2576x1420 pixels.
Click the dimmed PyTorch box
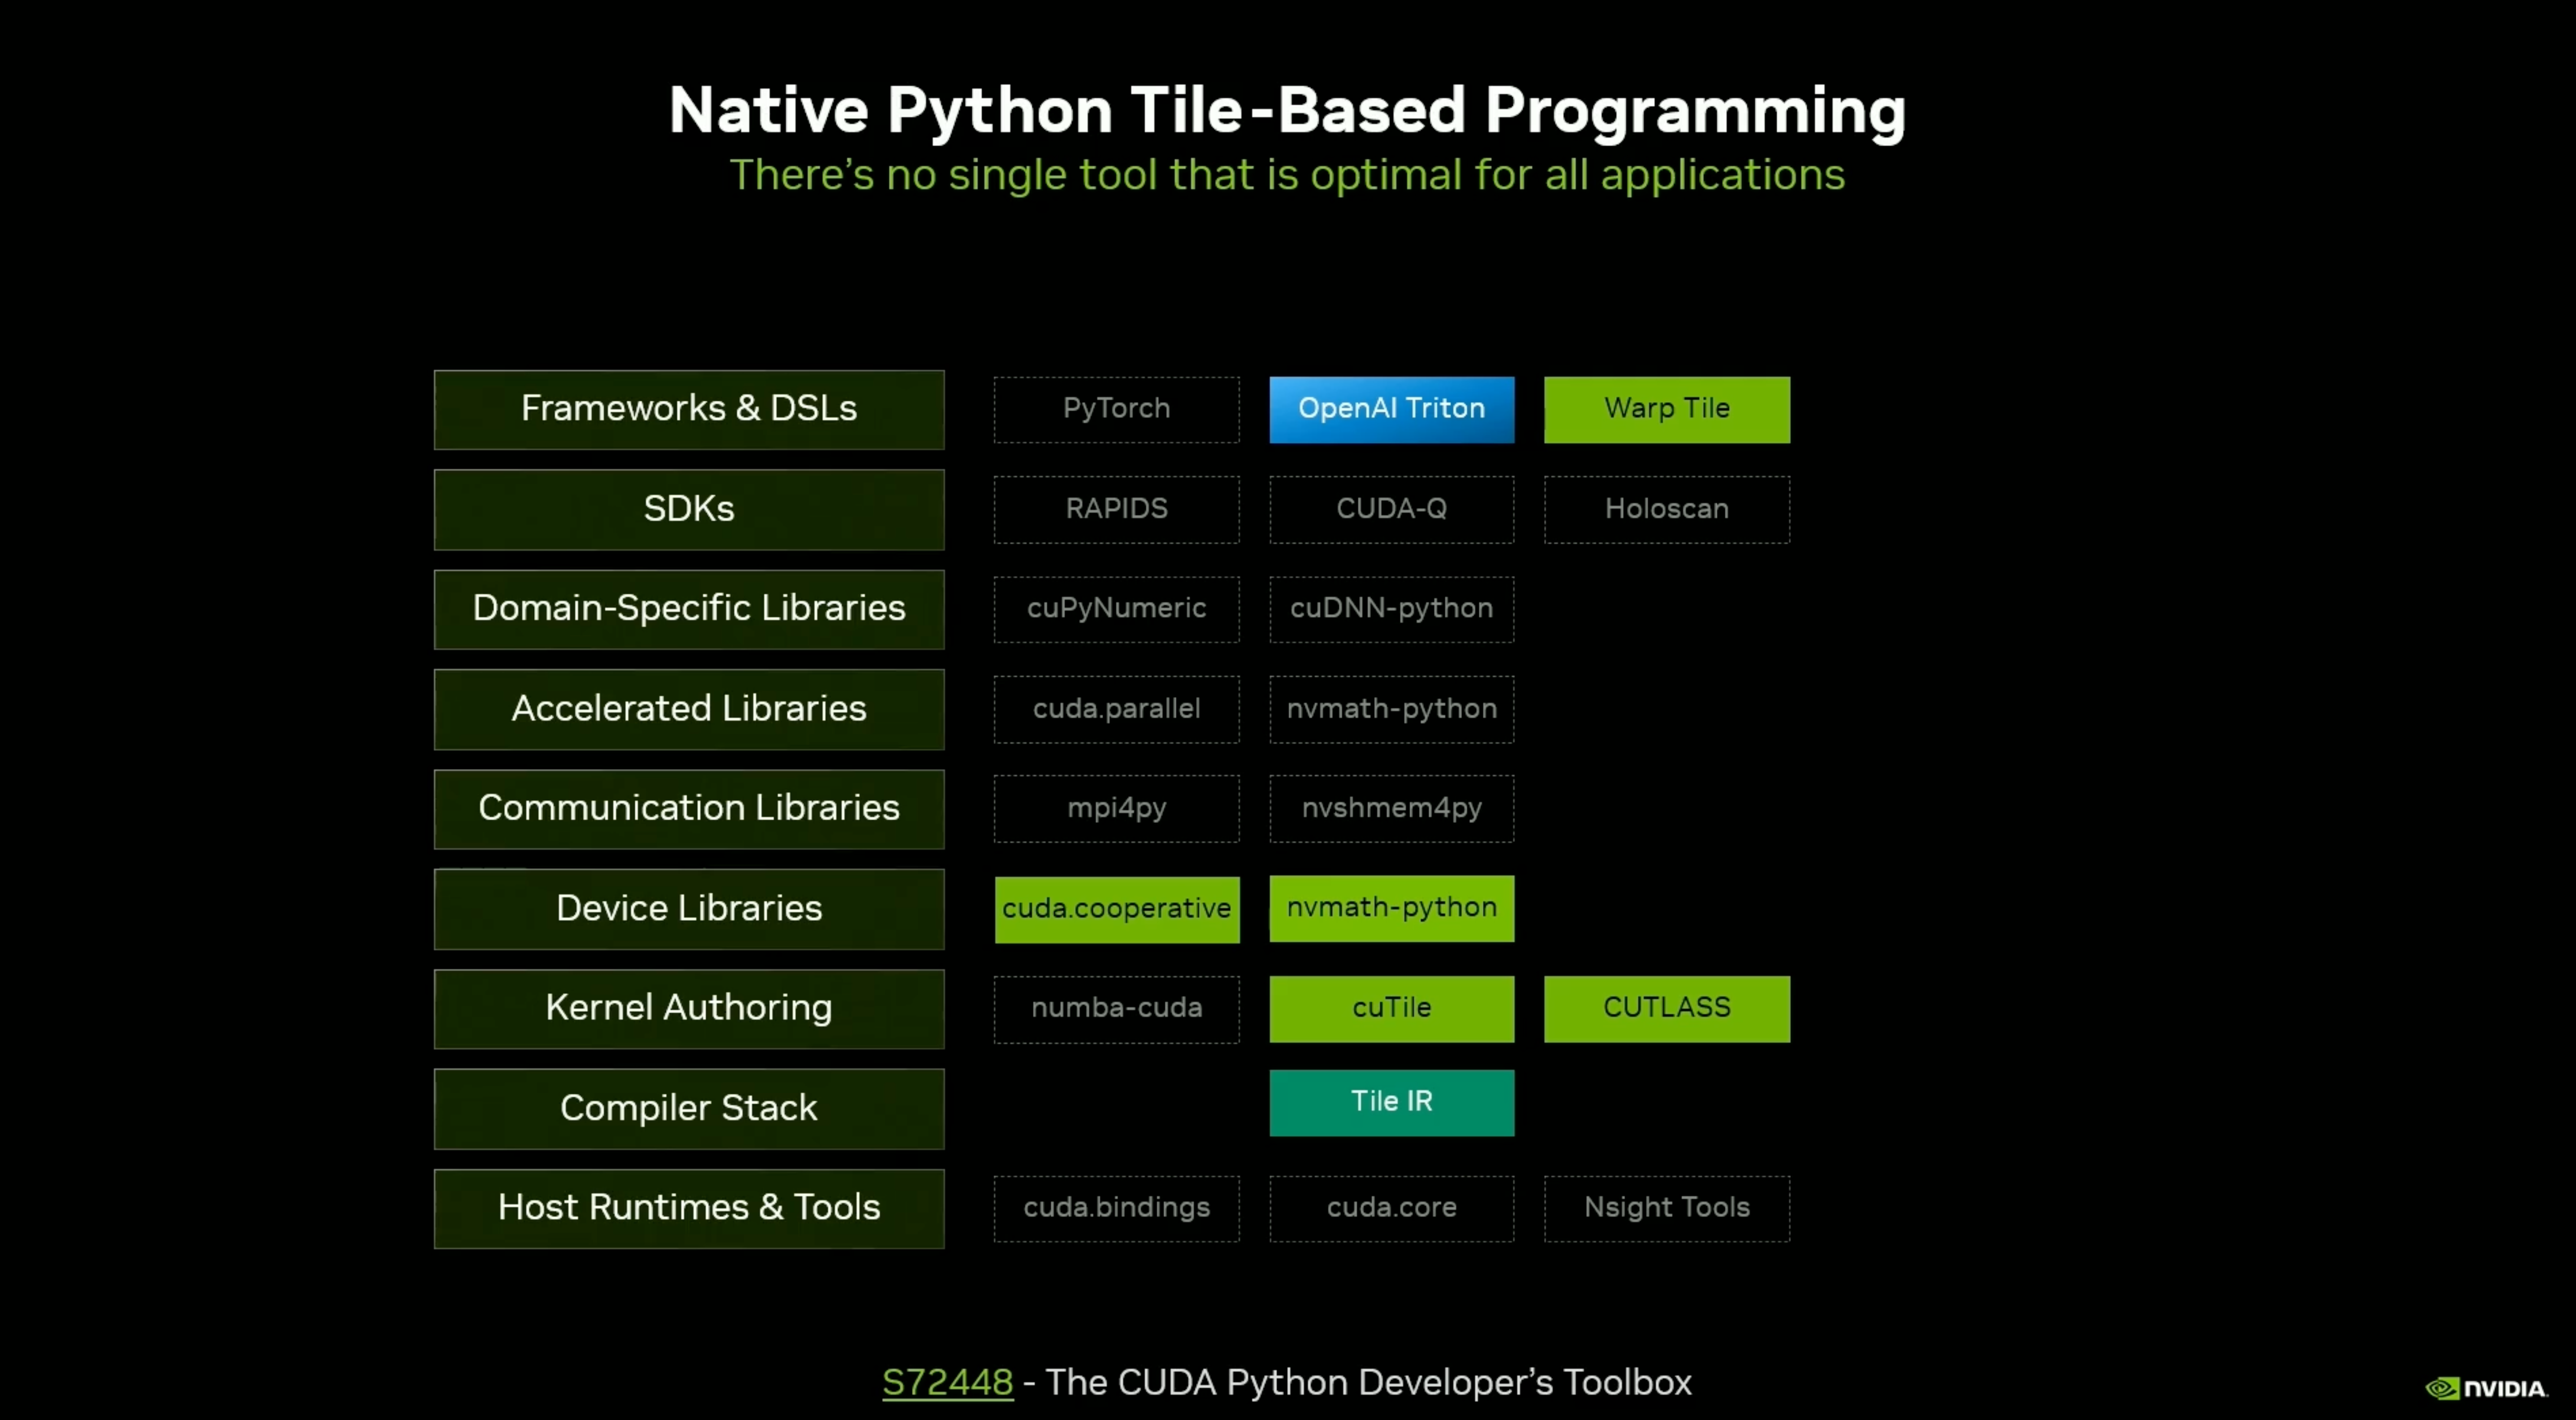coord(1116,409)
